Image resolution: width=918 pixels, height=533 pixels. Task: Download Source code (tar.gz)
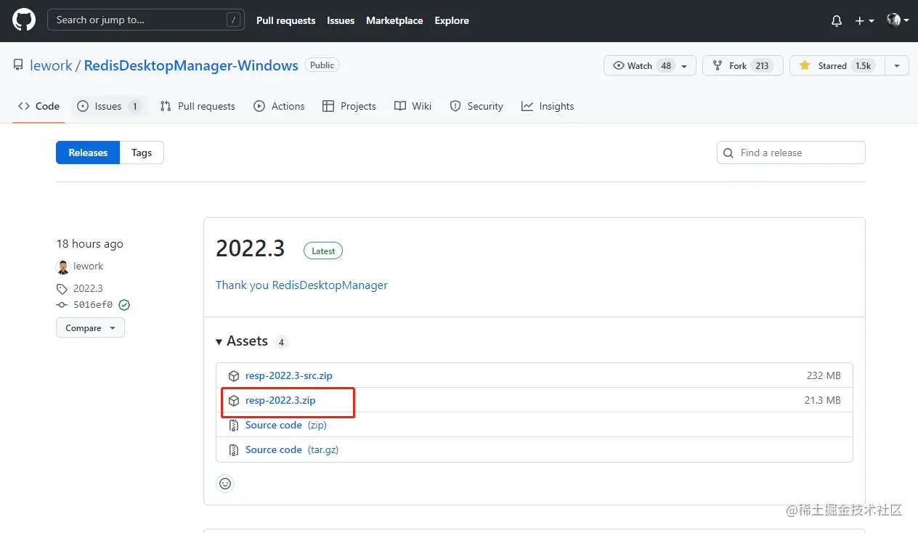292,449
